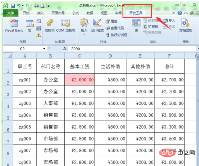Open control 属性 properties
The image size is (199, 166).
[112, 21]
